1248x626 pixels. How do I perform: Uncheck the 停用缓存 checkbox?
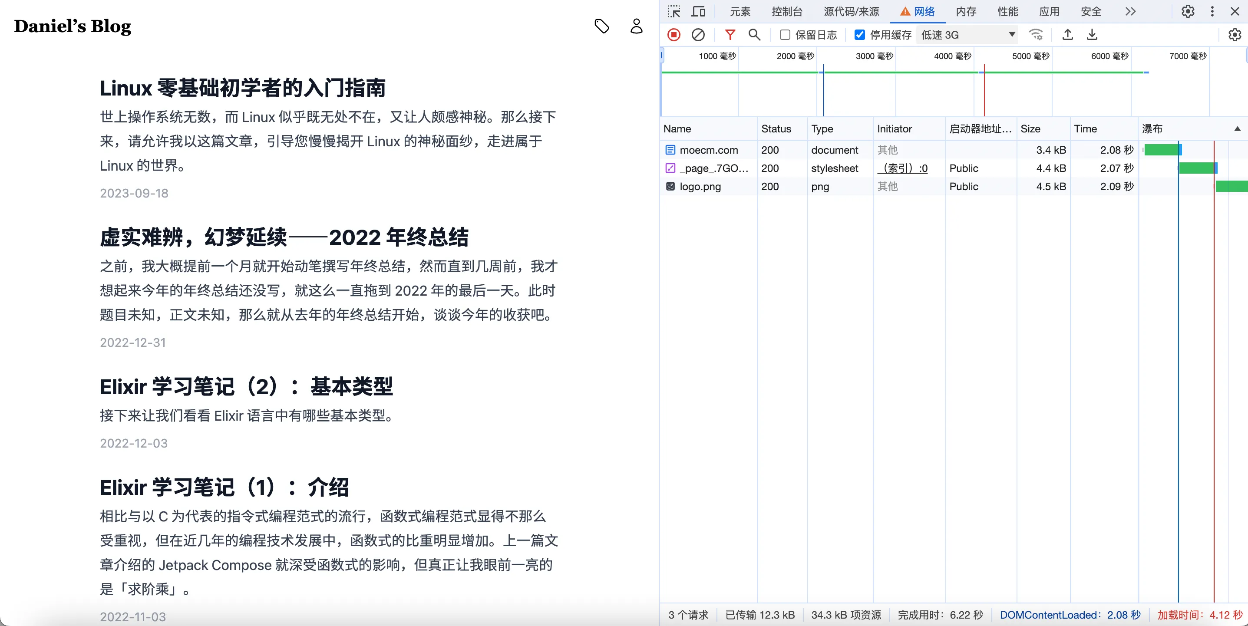click(859, 35)
